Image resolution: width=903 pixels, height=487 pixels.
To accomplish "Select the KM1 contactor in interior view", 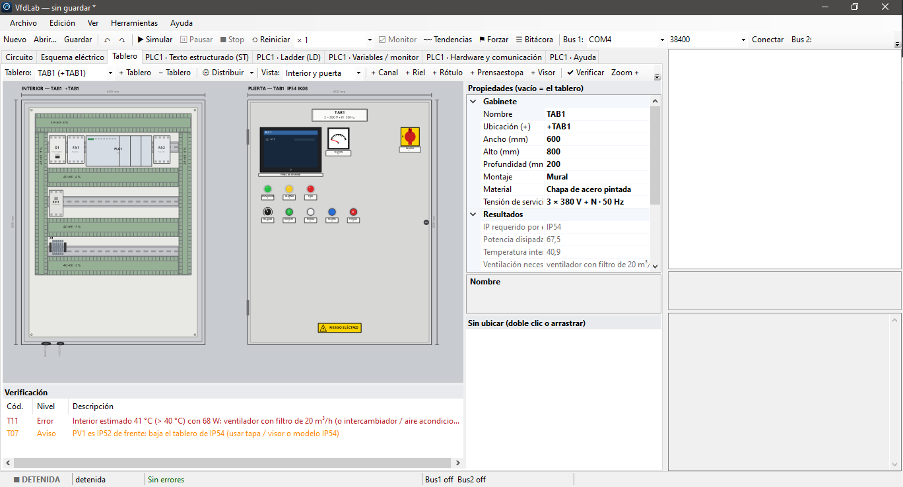I will point(55,205).
